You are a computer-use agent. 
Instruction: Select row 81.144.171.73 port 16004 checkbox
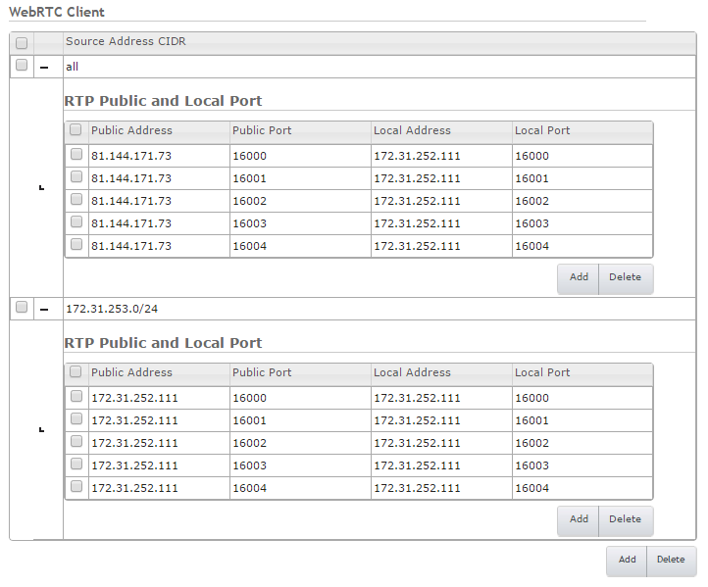[x=76, y=244]
